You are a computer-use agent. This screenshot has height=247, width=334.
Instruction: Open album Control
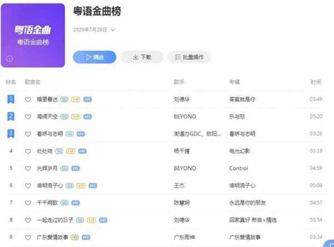(x=238, y=169)
